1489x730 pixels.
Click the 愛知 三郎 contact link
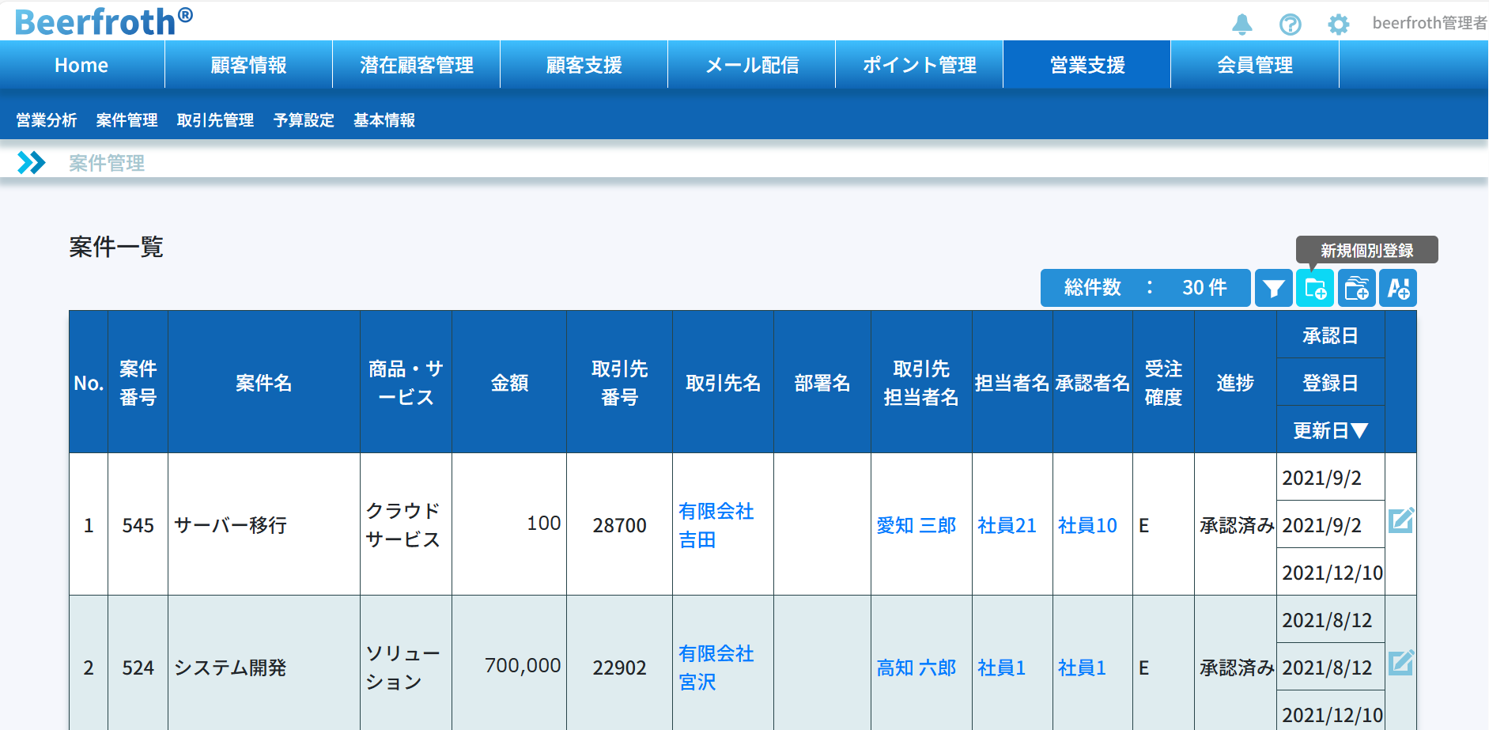point(916,525)
